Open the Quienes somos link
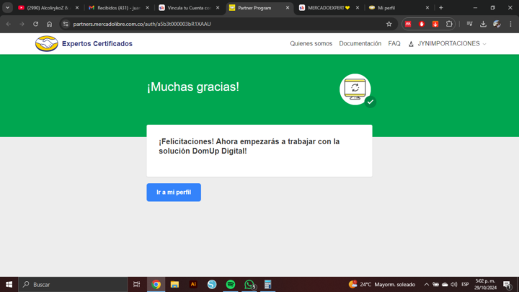519x292 pixels. coord(311,44)
